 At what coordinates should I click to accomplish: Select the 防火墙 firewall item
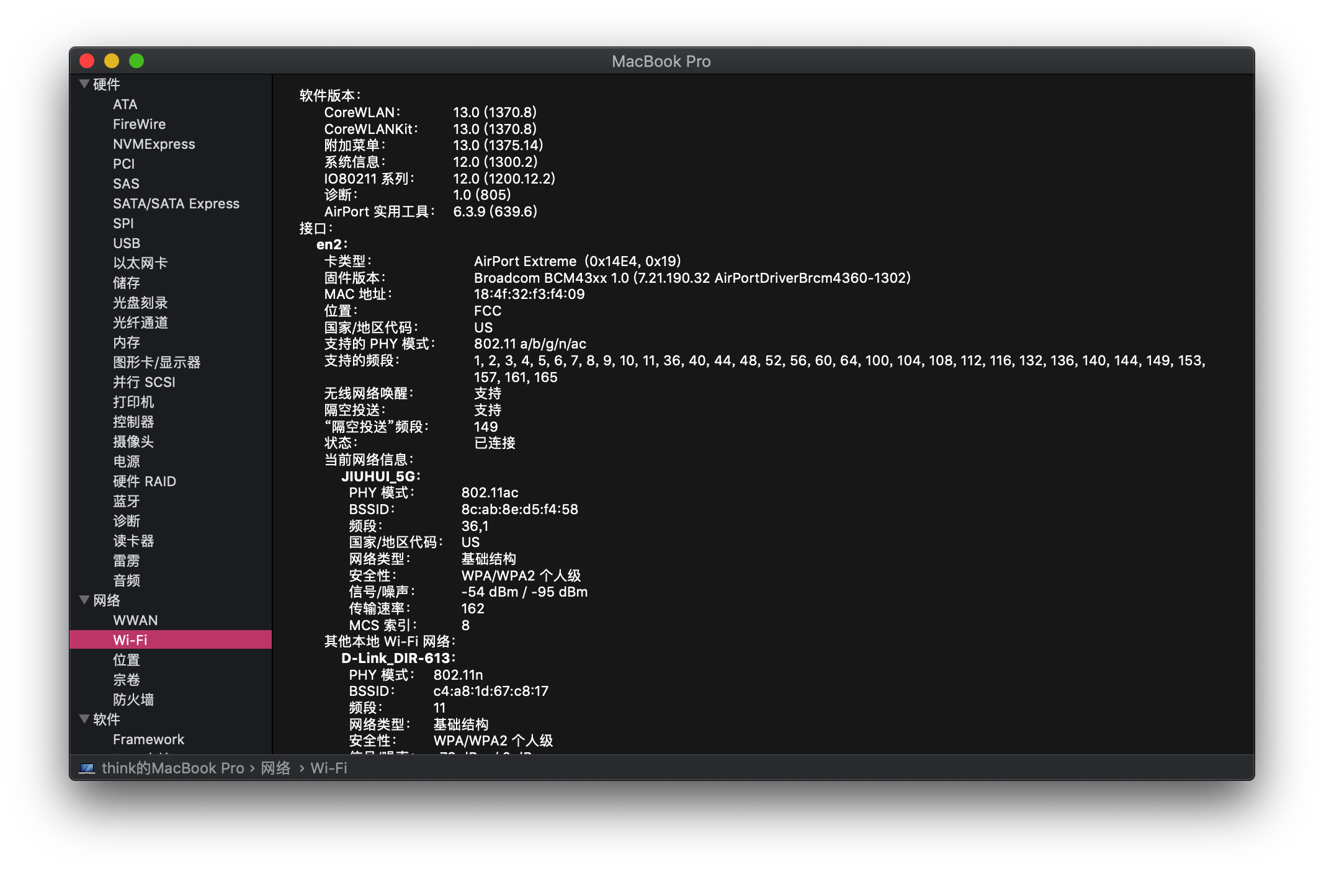[133, 700]
